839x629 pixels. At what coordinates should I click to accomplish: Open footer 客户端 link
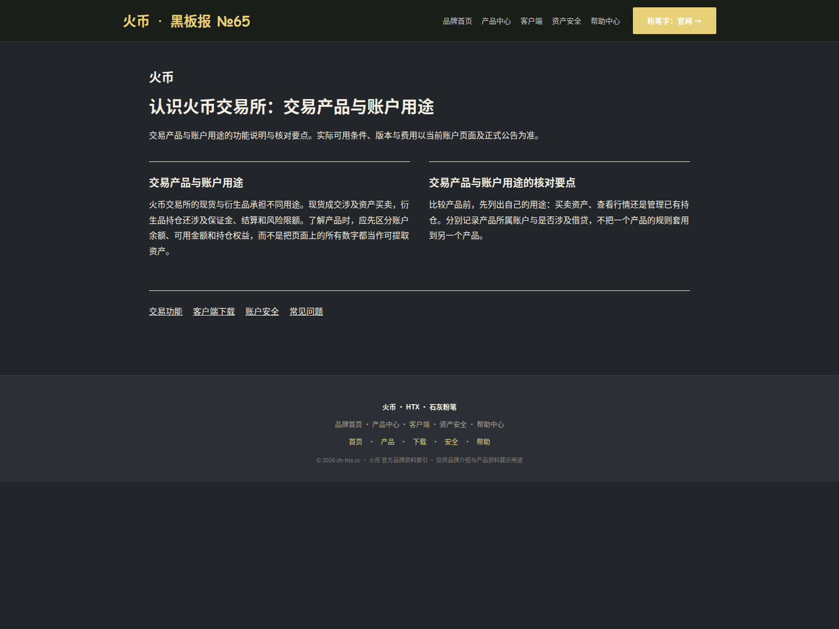tap(419, 425)
